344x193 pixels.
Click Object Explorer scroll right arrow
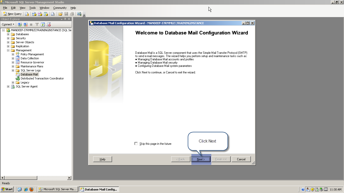tap(69, 178)
